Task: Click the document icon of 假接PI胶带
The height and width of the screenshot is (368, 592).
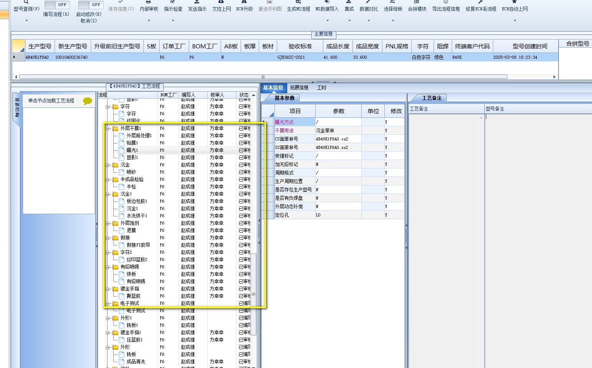Action: click(121, 245)
